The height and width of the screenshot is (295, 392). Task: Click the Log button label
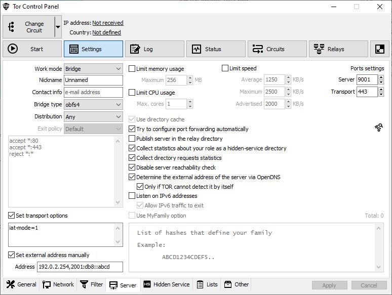point(148,49)
